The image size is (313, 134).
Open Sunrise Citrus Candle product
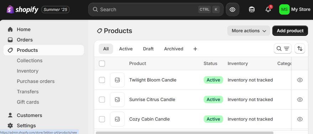click(152, 99)
